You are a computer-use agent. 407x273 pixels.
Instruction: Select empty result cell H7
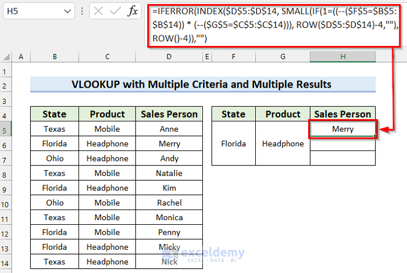[x=343, y=158]
